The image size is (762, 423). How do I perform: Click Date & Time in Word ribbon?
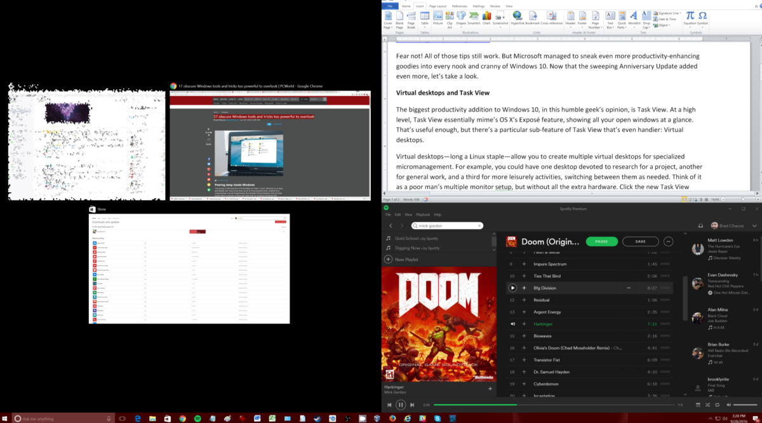pos(665,19)
